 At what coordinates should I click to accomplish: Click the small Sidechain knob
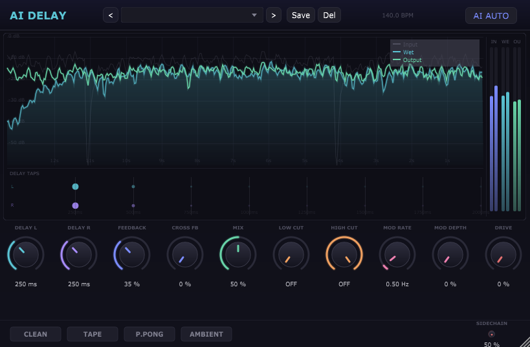[x=491, y=334]
